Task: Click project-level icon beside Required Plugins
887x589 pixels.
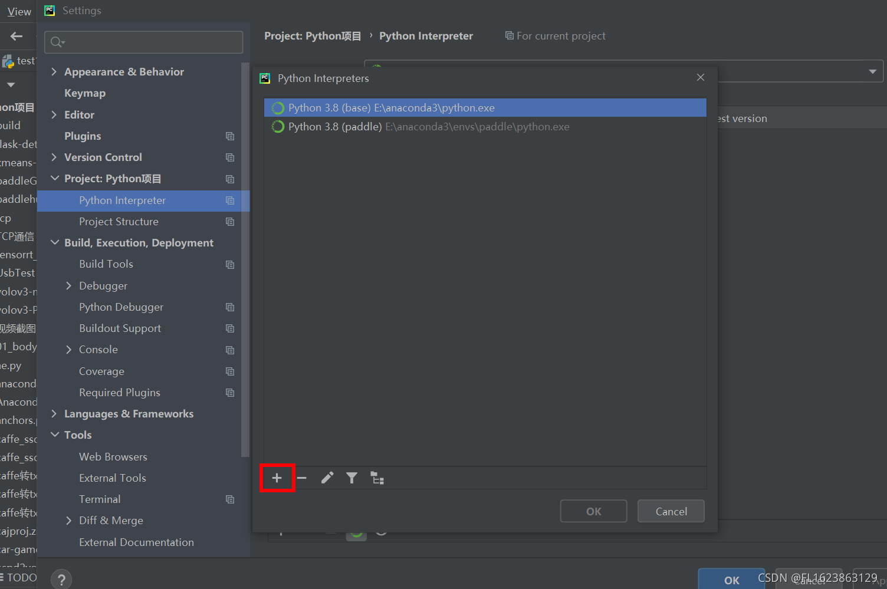Action: click(x=230, y=393)
